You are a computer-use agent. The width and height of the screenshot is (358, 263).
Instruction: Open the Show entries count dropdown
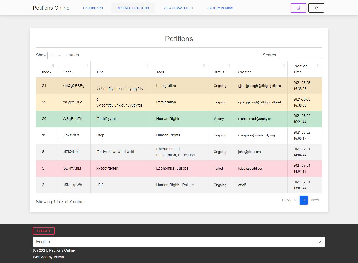pos(56,55)
